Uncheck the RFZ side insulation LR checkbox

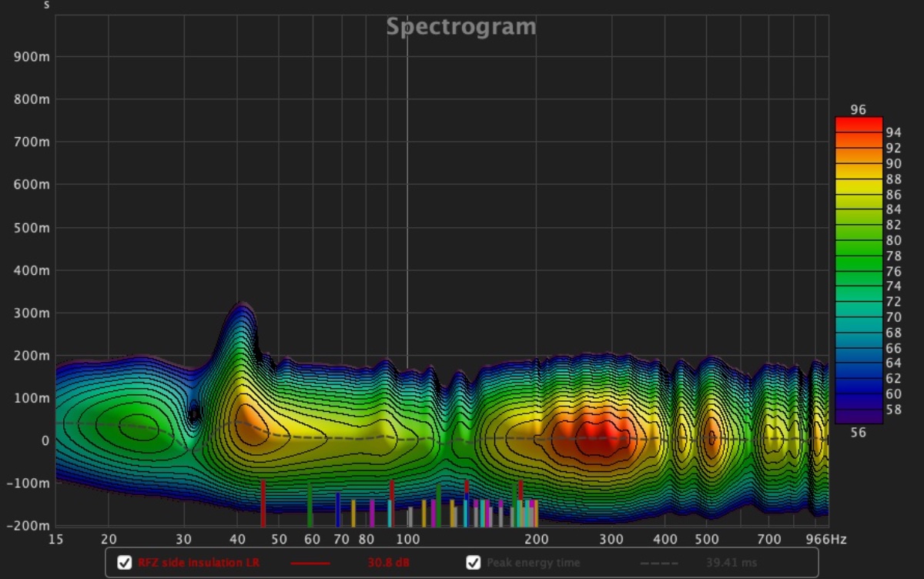[x=124, y=563]
